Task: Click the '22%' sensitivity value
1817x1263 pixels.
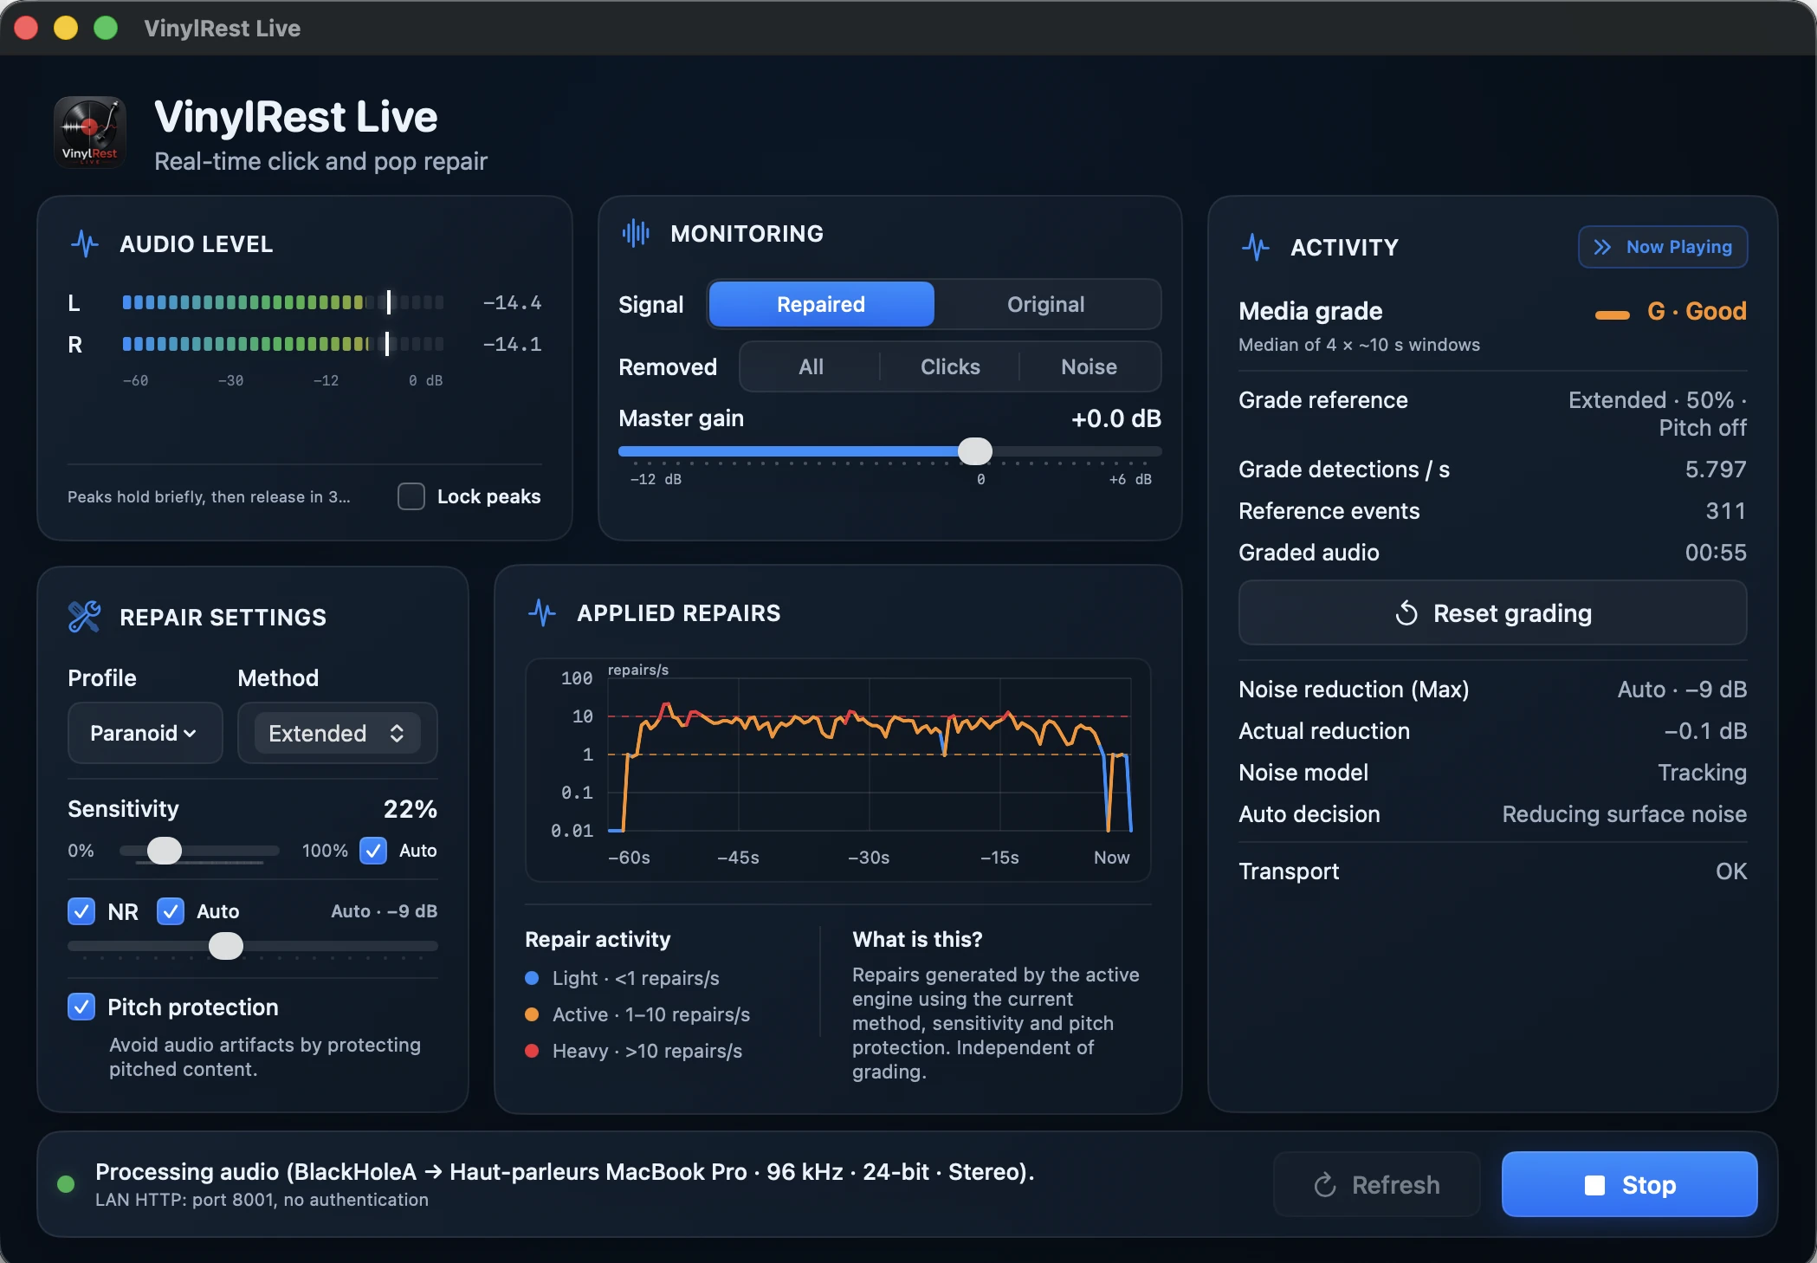Action: (x=410, y=808)
